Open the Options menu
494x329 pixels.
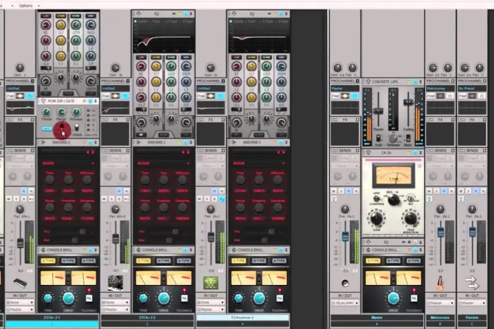25,5
